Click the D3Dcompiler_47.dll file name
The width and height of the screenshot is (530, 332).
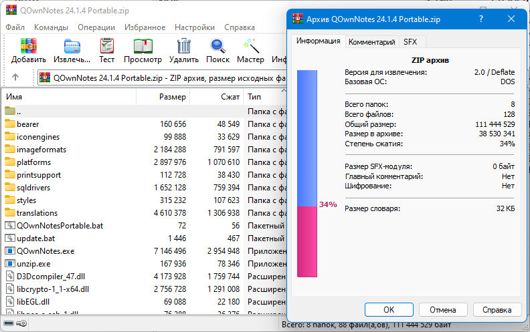tap(51, 277)
